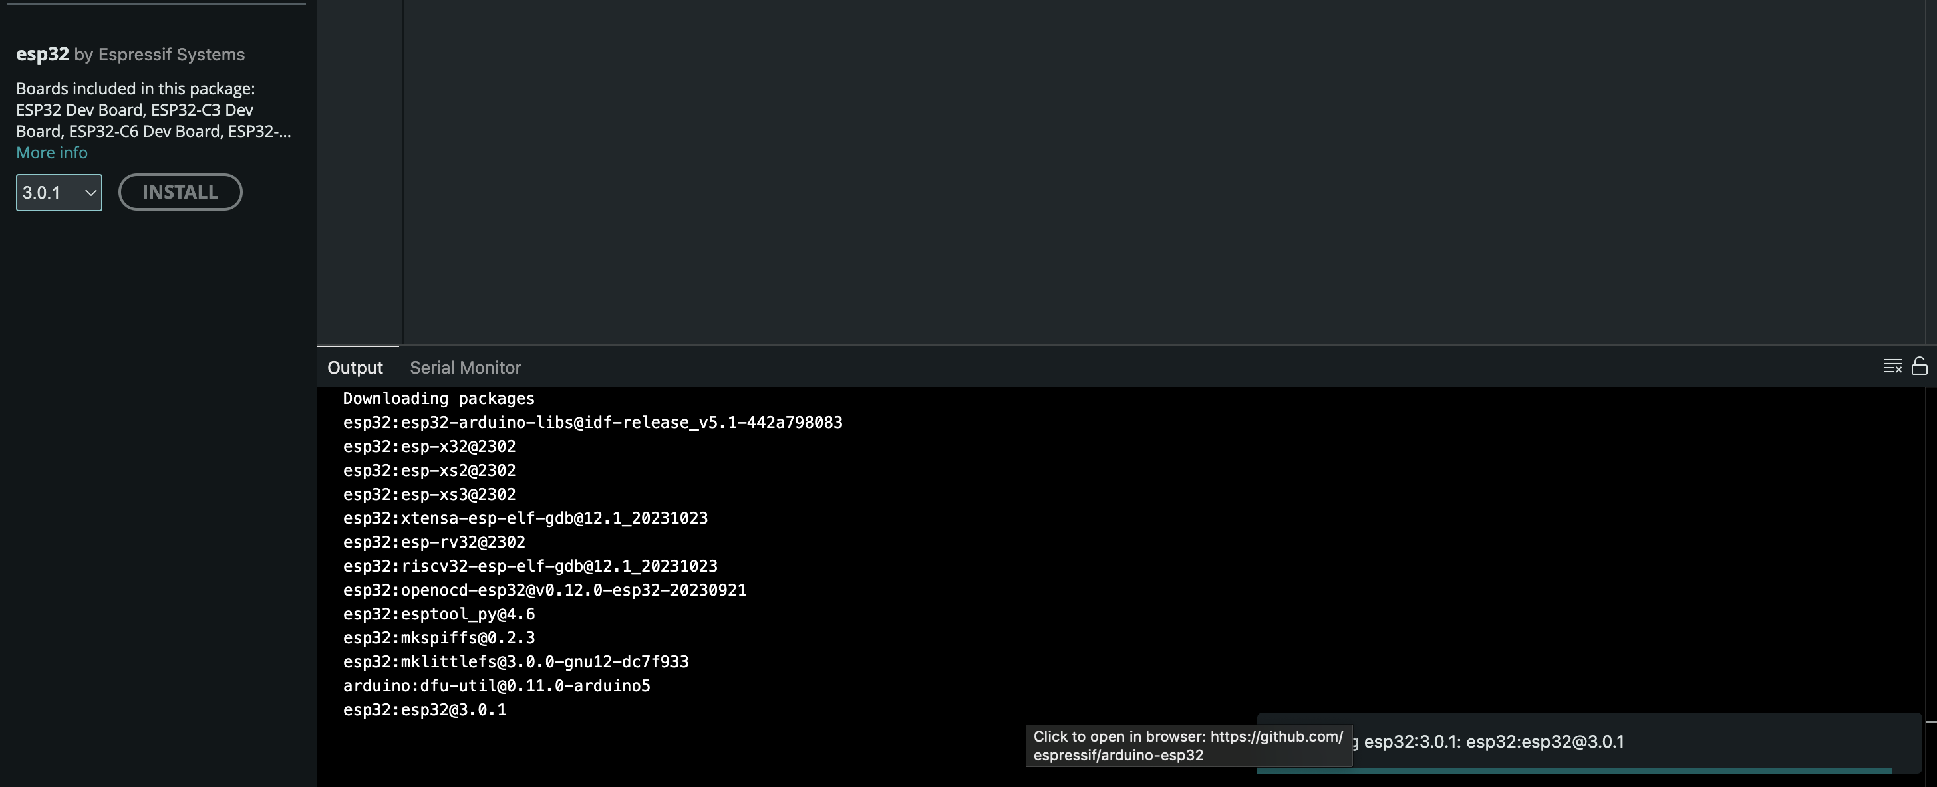1937x787 pixels.
Task: Open the More info link
Action: tap(52, 153)
